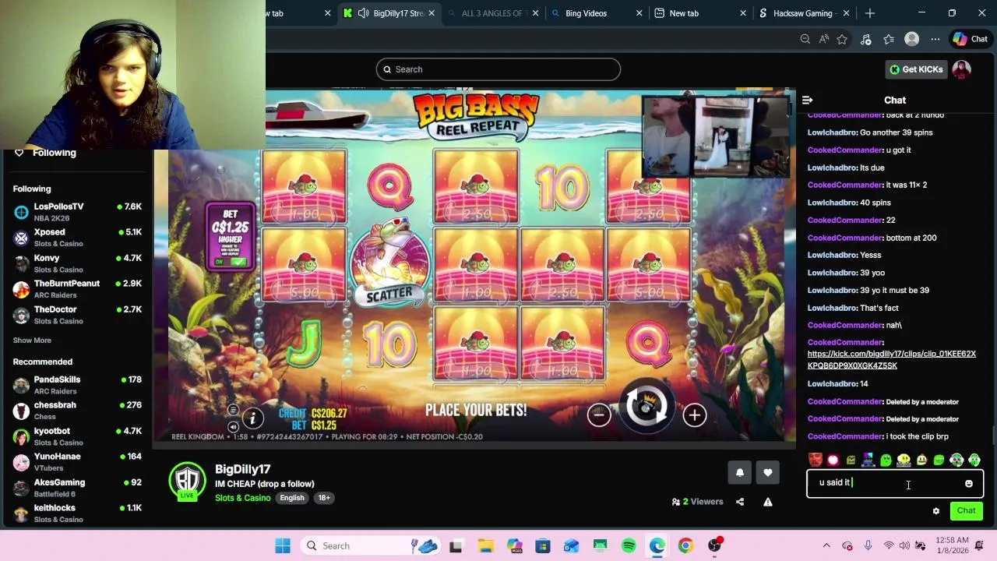Spin the reels with the spin button
Viewport: 997px width, 561px height.
pos(646,406)
